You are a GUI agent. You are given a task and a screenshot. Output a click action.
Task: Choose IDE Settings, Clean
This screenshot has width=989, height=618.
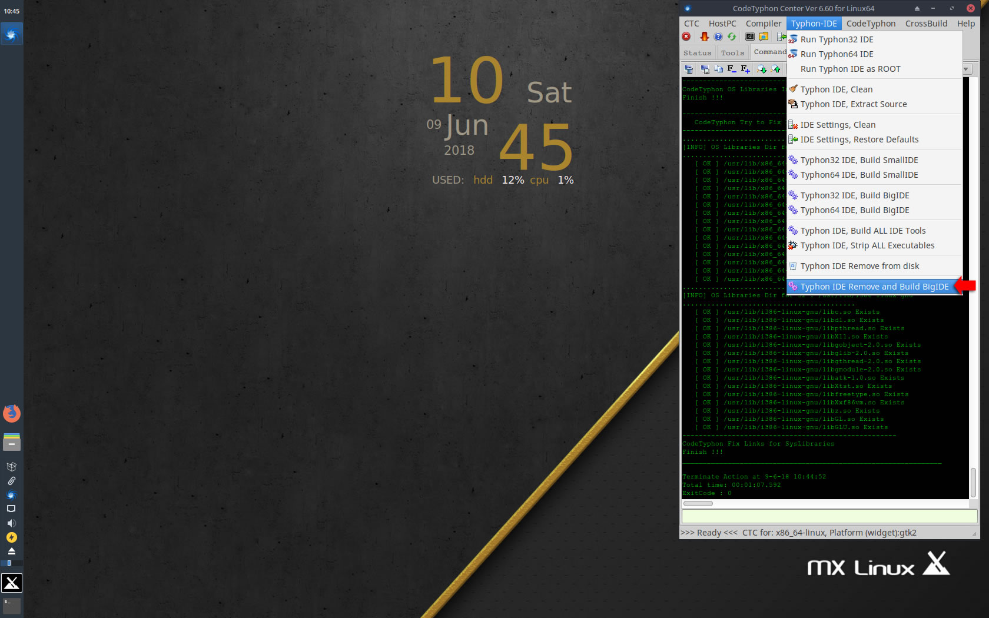(874, 125)
